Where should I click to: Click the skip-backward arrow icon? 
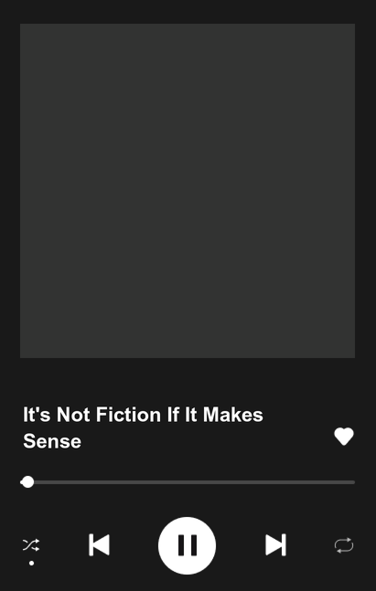click(99, 544)
